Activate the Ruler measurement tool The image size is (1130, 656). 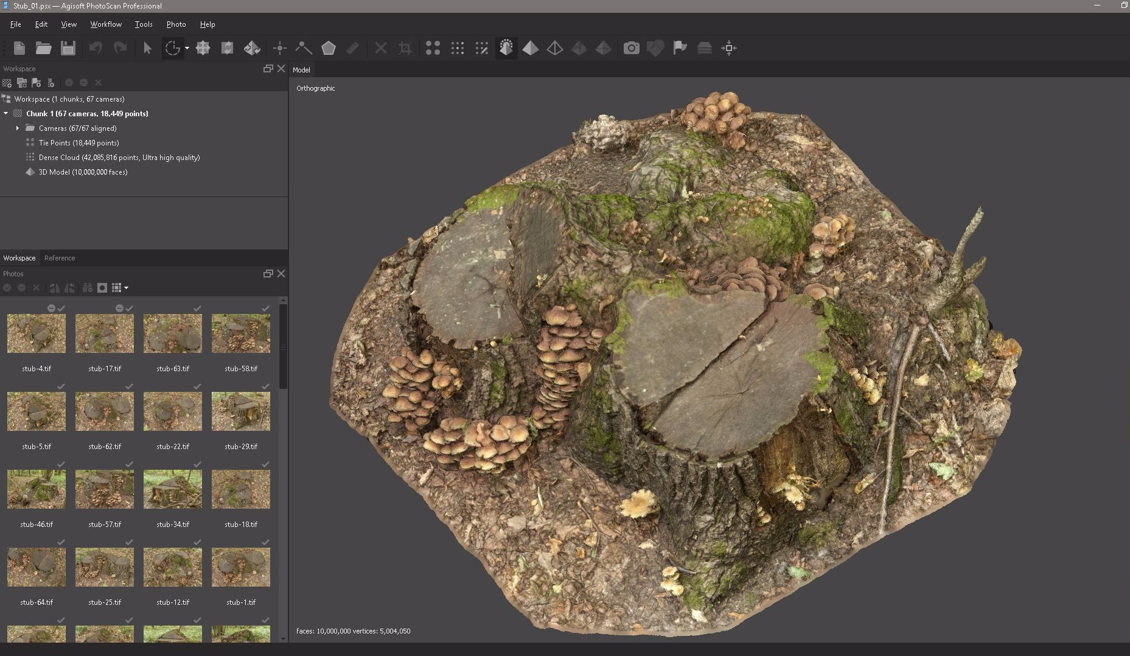click(x=352, y=48)
